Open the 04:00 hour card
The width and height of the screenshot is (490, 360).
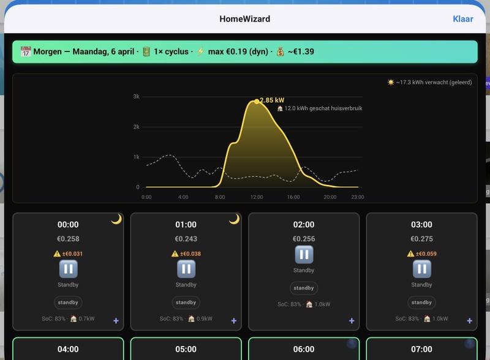click(68, 349)
